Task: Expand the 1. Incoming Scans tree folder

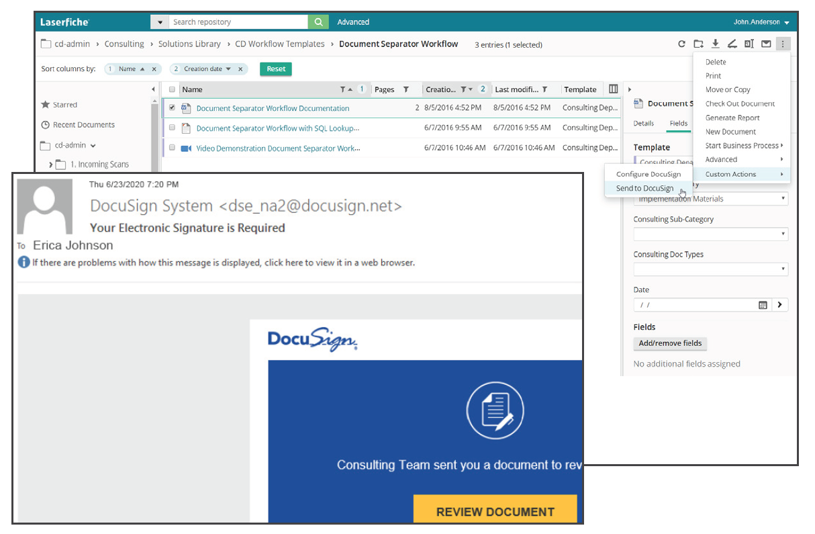Action: coord(51,165)
